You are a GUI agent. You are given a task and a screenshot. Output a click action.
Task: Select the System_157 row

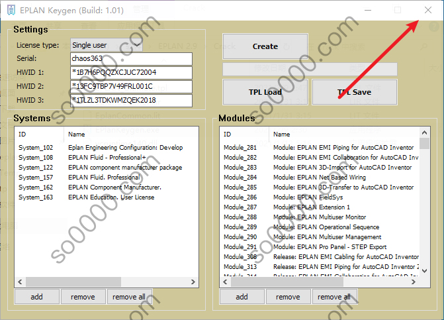click(107, 177)
